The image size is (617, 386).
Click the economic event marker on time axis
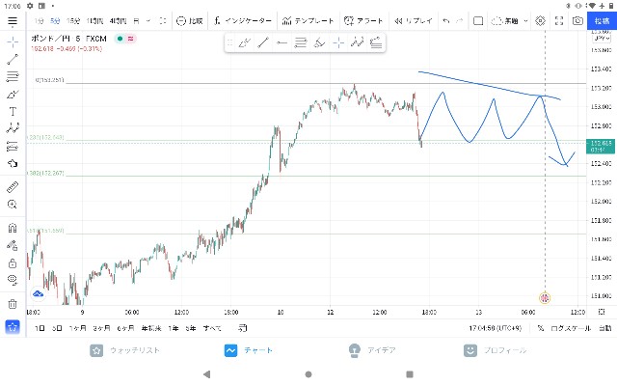coord(545,298)
